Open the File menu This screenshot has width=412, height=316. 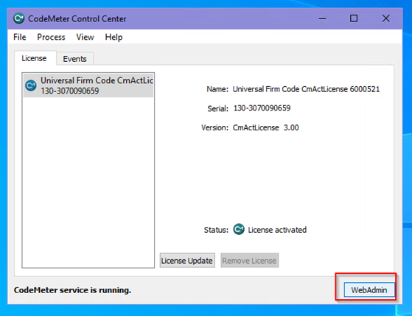click(x=20, y=37)
